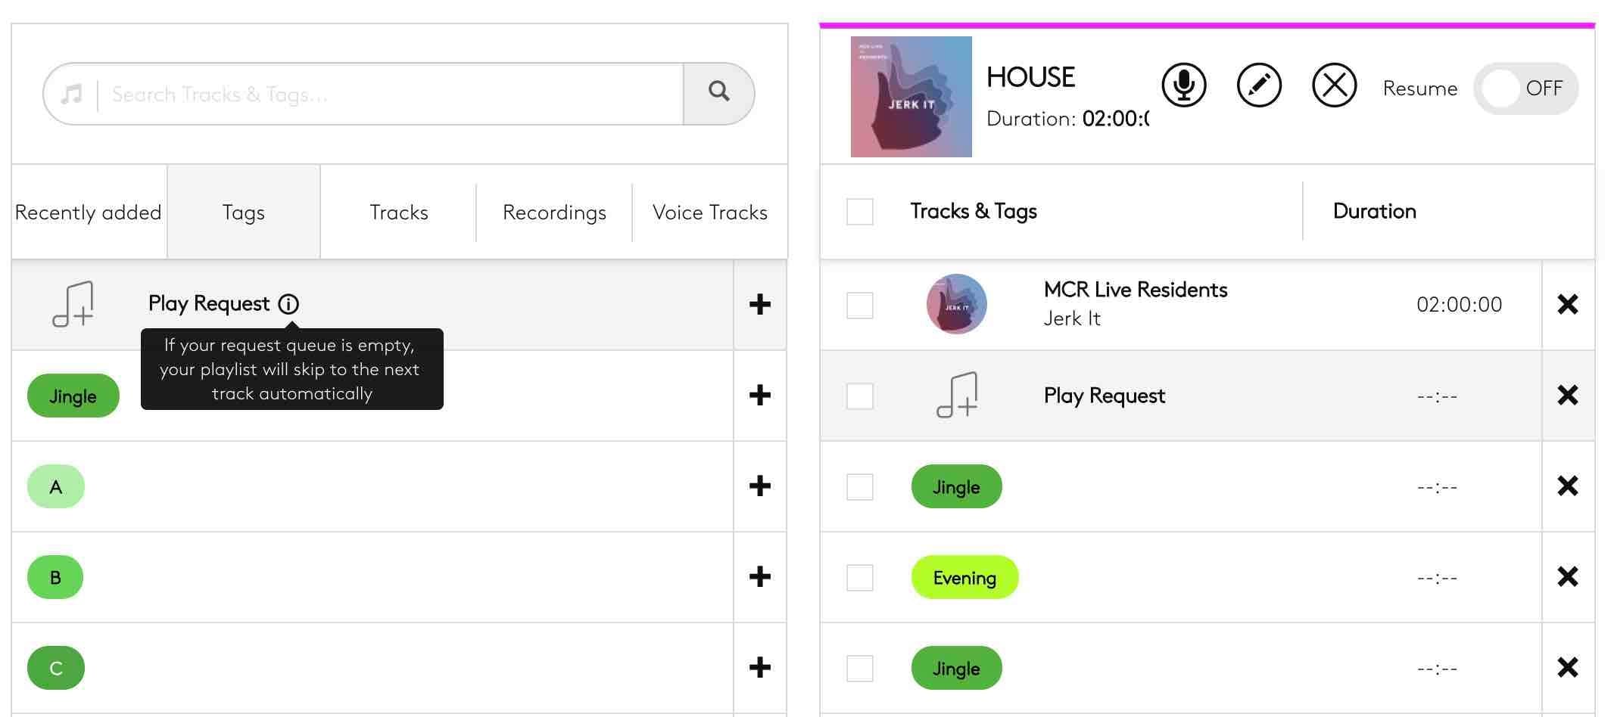Click the search magnifier button
Viewport: 1611px width, 717px height.
click(718, 92)
